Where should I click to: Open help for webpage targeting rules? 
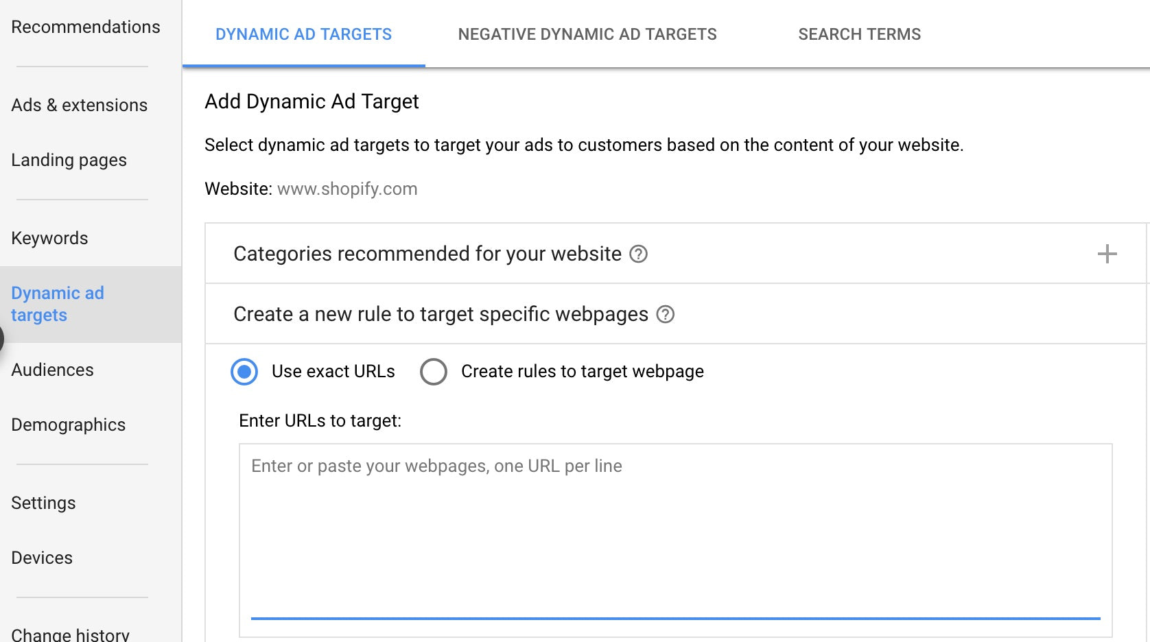point(664,314)
